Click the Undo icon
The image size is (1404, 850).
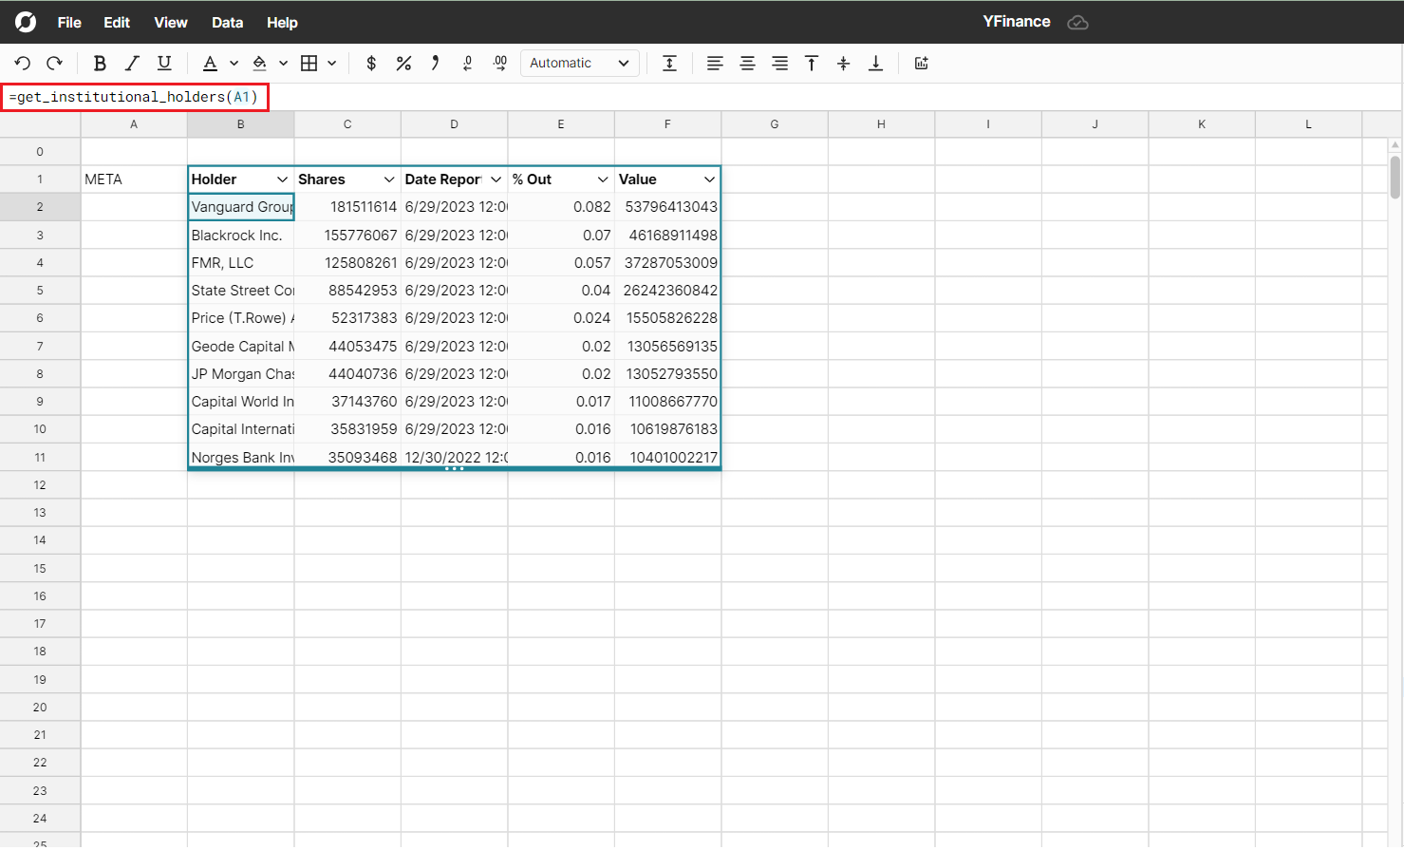[23, 64]
